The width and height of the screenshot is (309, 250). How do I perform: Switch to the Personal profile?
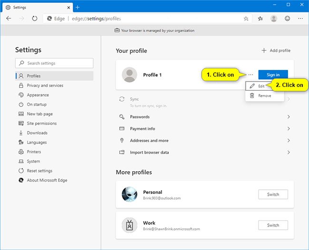pos(273,194)
